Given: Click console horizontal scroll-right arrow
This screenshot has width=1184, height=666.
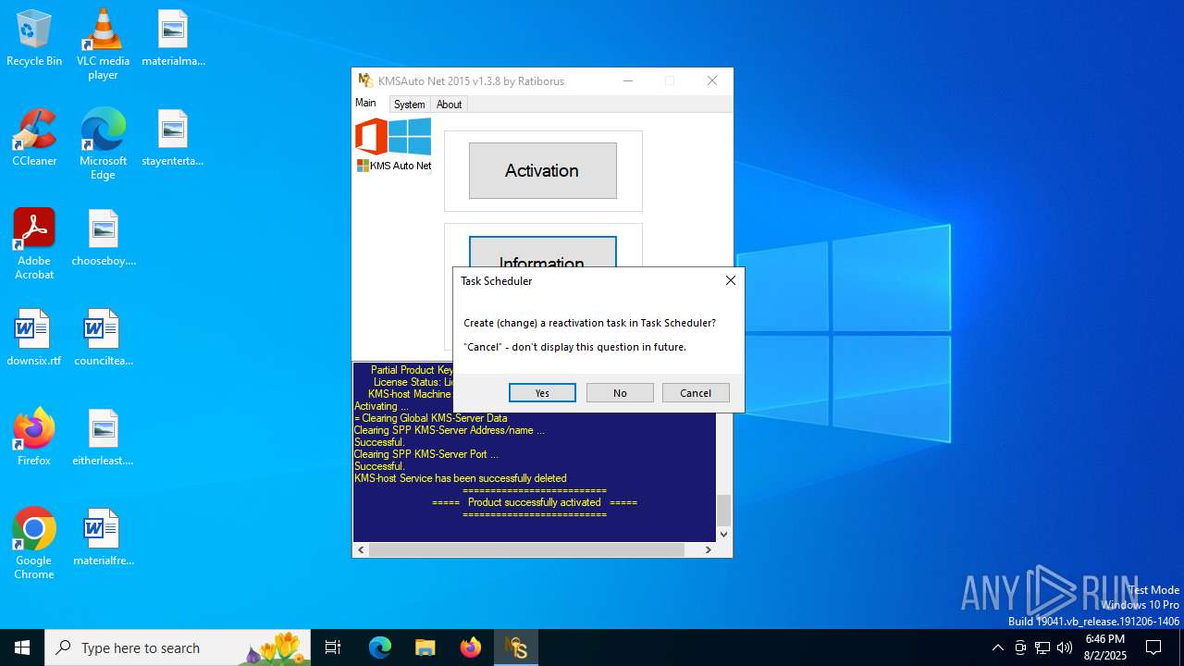Looking at the screenshot, I should pos(709,549).
